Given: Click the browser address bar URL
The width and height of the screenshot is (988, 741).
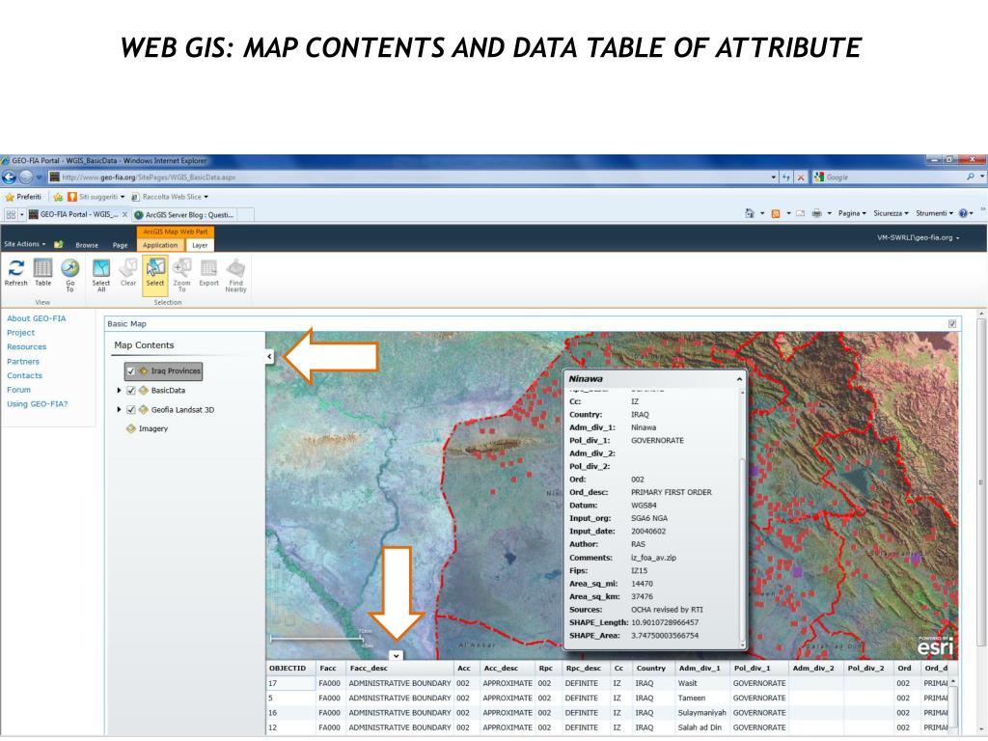Looking at the screenshot, I should coord(149,178).
